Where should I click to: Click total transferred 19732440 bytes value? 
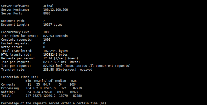55,51
